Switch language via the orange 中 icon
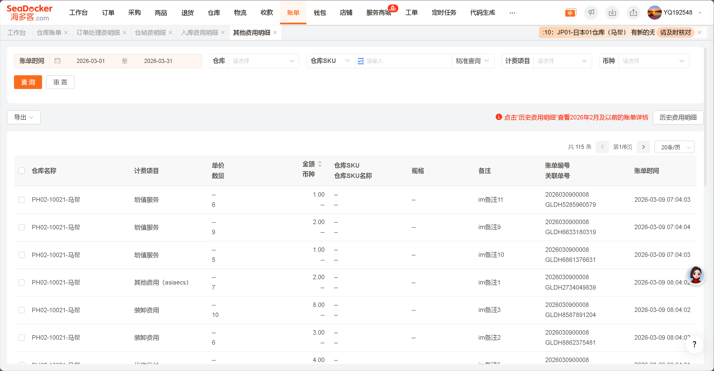 coord(570,13)
